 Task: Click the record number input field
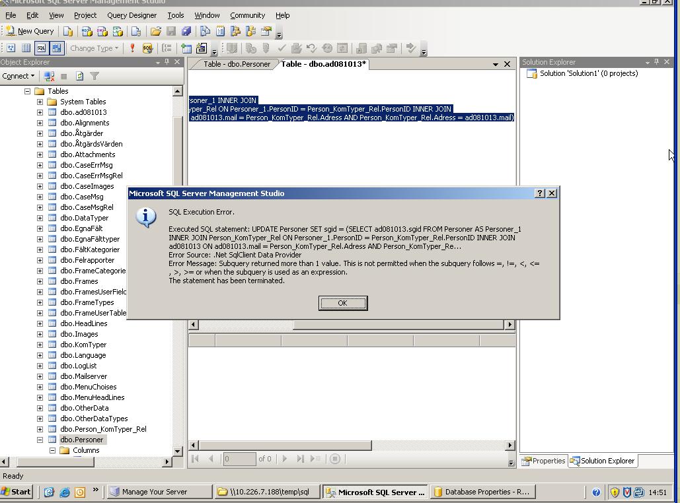(x=239, y=459)
